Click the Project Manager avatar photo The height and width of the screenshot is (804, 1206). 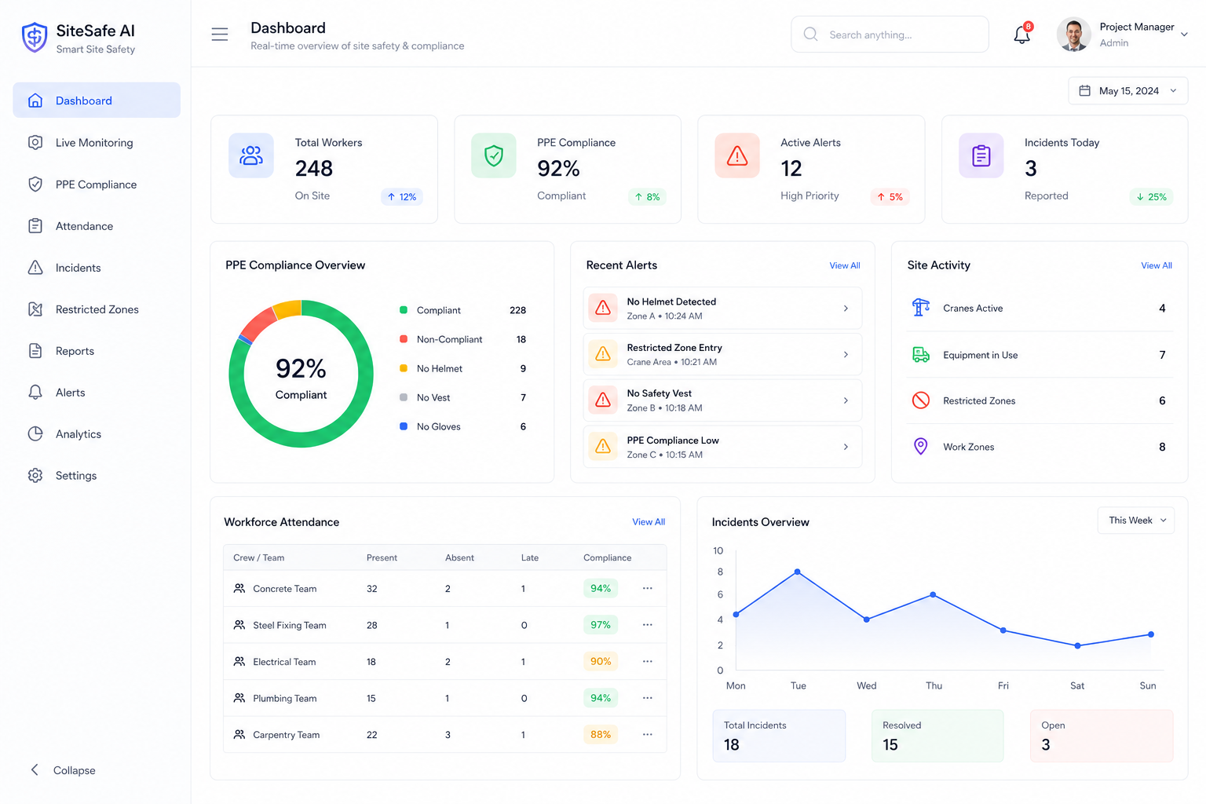pos(1073,35)
